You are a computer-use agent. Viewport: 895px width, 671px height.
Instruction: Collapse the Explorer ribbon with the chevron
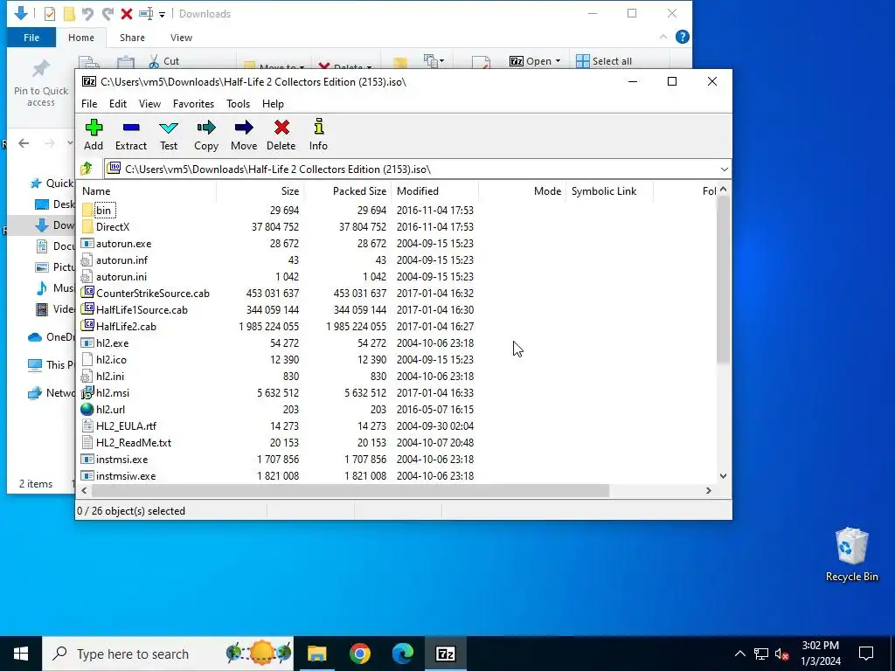tap(663, 37)
